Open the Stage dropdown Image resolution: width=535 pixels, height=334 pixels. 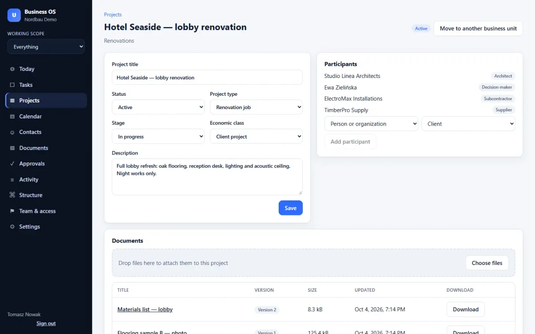pyautogui.click(x=158, y=137)
